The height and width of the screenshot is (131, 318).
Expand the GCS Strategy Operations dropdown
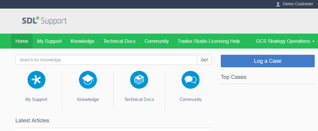click(x=285, y=41)
